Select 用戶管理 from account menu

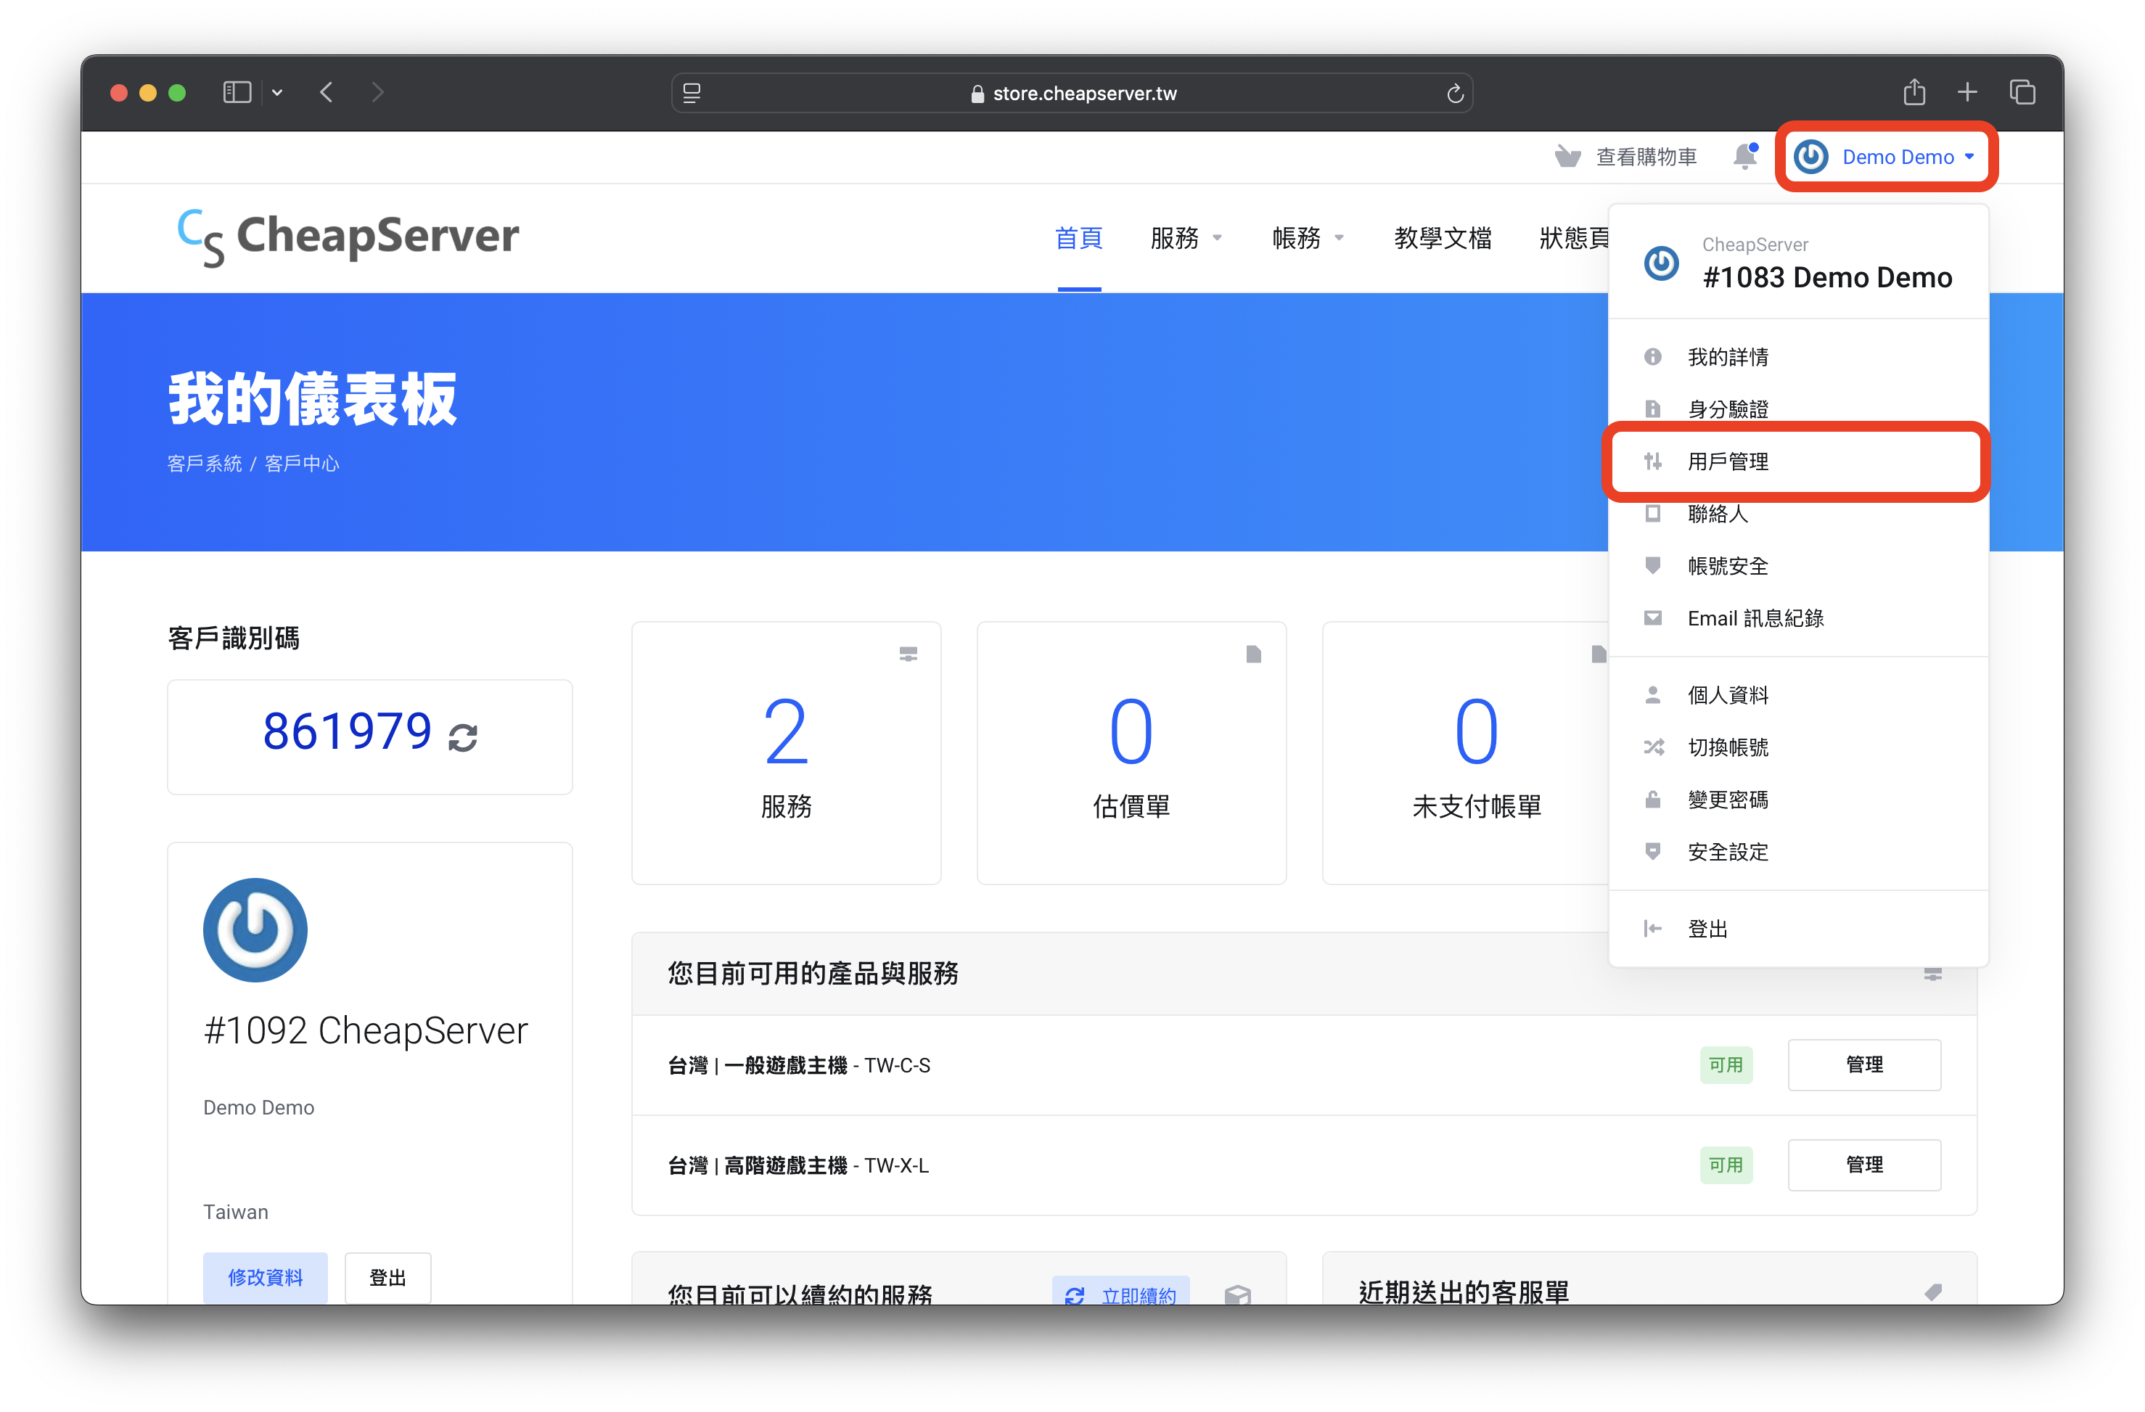[1727, 461]
